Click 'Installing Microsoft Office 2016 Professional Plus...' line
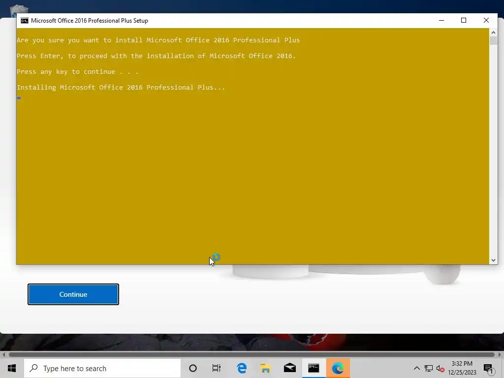Image resolution: width=504 pixels, height=378 pixels. pyautogui.click(x=121, y=88)
